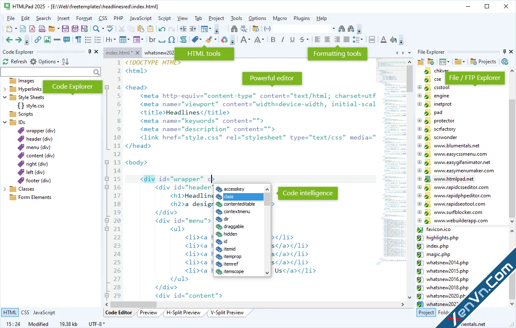516x328 pixels.
Task: Click the Save All icon
Action: [75, 29]
